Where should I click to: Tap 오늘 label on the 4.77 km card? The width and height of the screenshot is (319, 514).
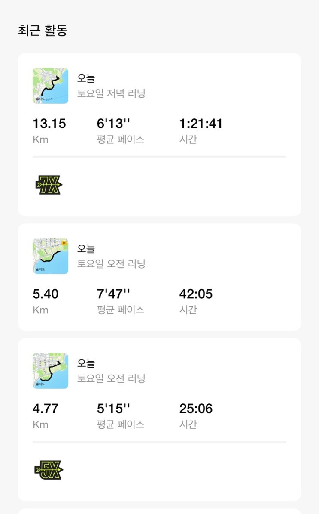[x=86, y=363]
